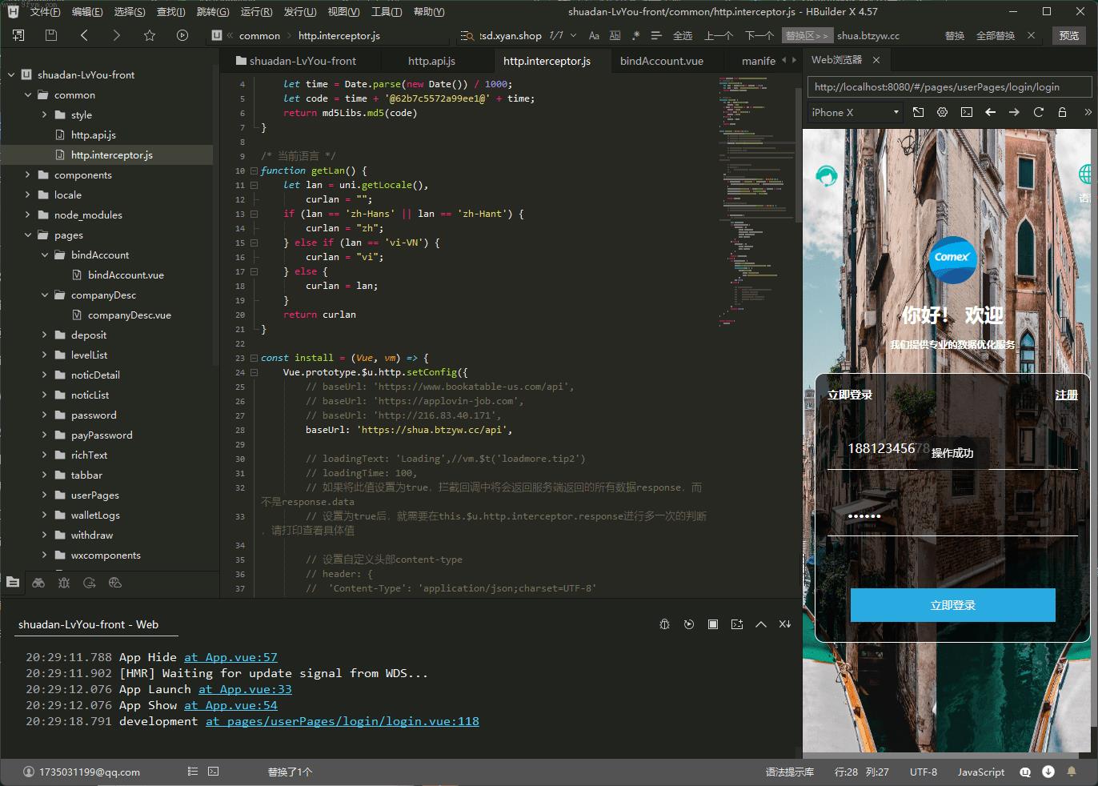Open the web browser settings gear
Viewport: 1098px width, 786px height.
(x=943, y=113)
